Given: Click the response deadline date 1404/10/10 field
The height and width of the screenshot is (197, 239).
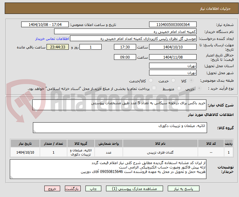Looking at the screenshot, I should click(x=173, y=47).
